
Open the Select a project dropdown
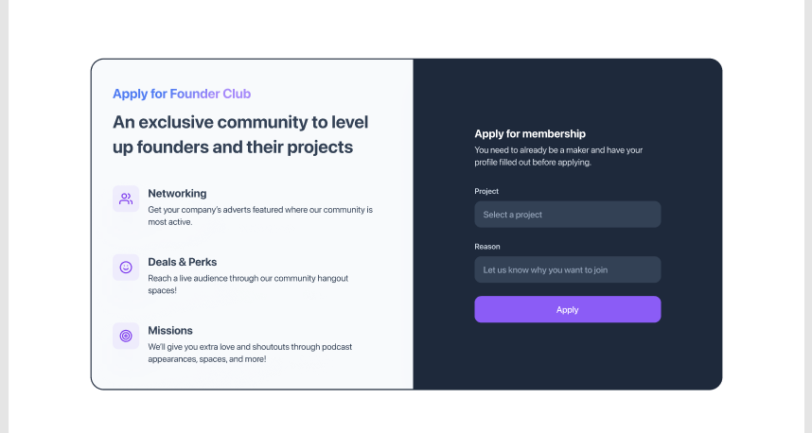[x=568, y=215]
